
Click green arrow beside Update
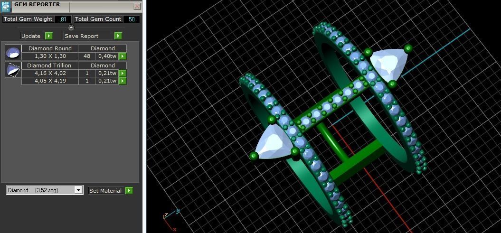(48, 36)
